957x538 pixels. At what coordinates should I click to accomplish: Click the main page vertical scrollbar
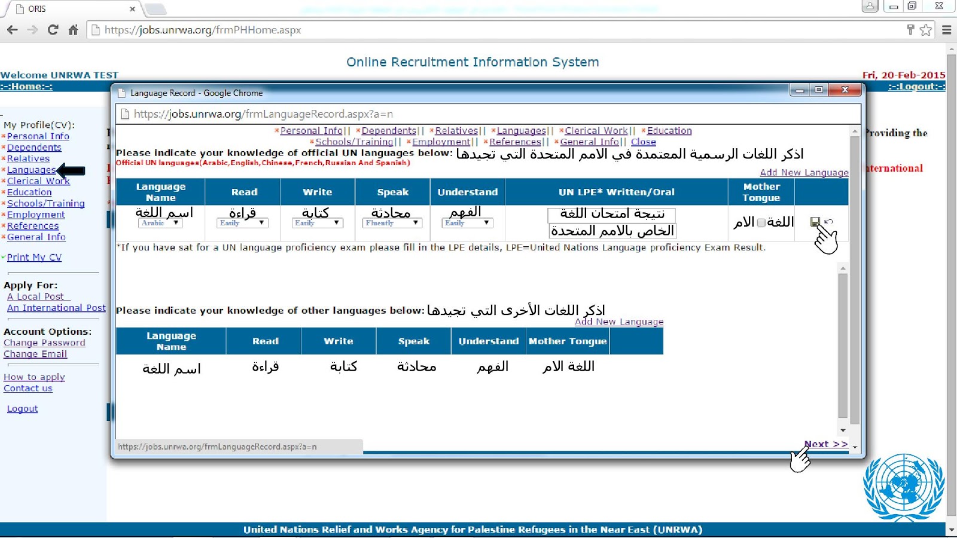click(951, 284)
